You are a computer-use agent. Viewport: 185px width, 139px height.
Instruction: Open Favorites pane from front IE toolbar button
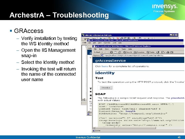click(x=139, y=52)
